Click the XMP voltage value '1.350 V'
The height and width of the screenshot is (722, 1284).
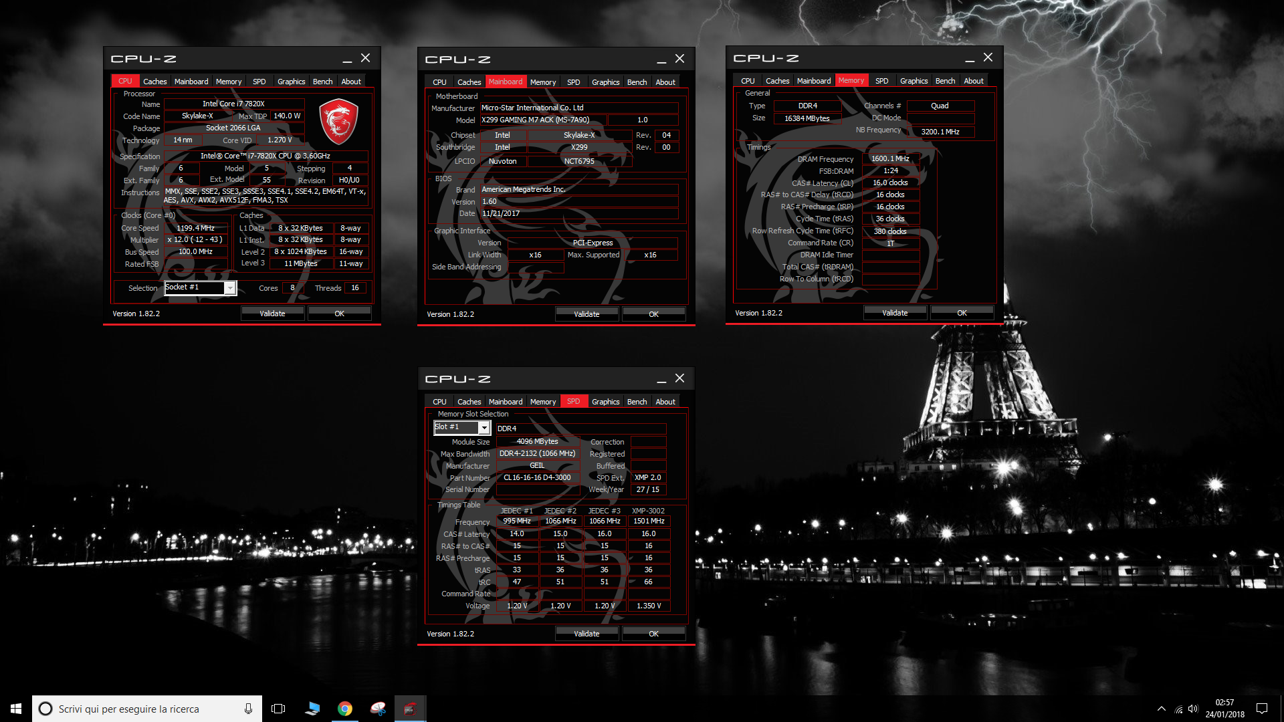click(x=649, y=606)
